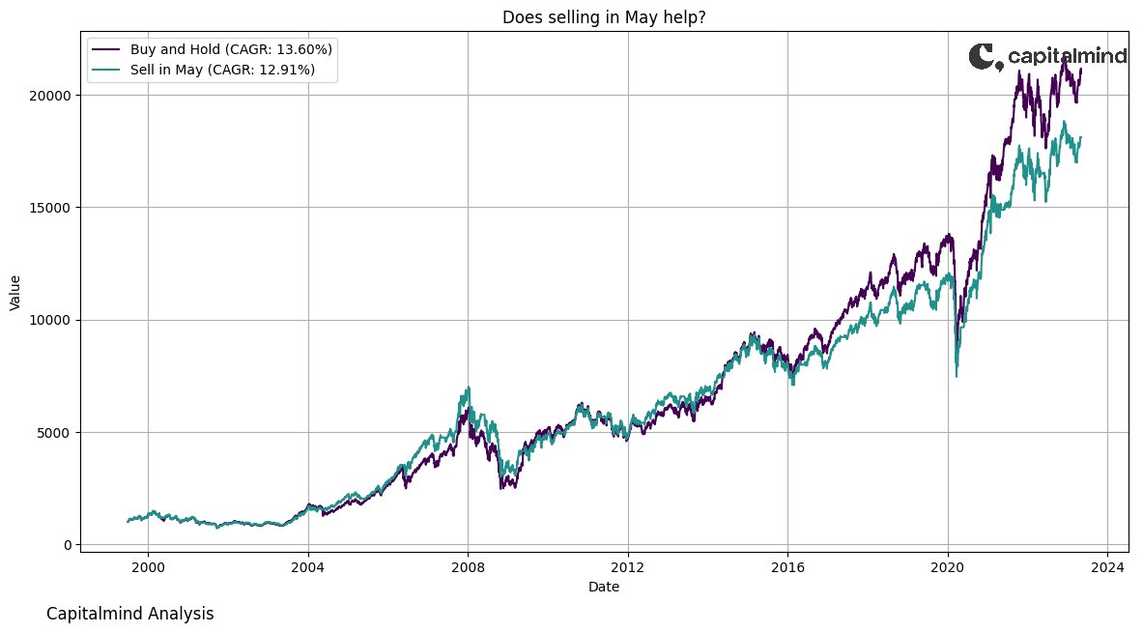Click the 2000 x-axis tick label

tap(148, 566)
